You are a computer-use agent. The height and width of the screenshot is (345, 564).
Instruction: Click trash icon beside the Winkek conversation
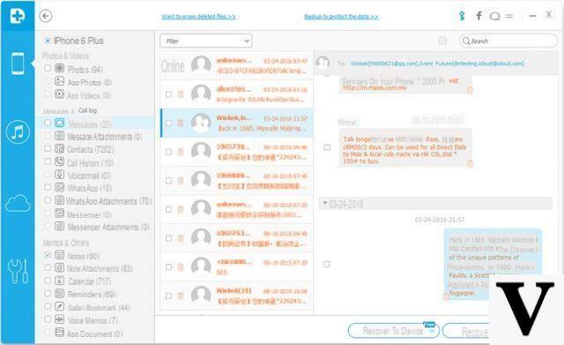click(181, 124)
